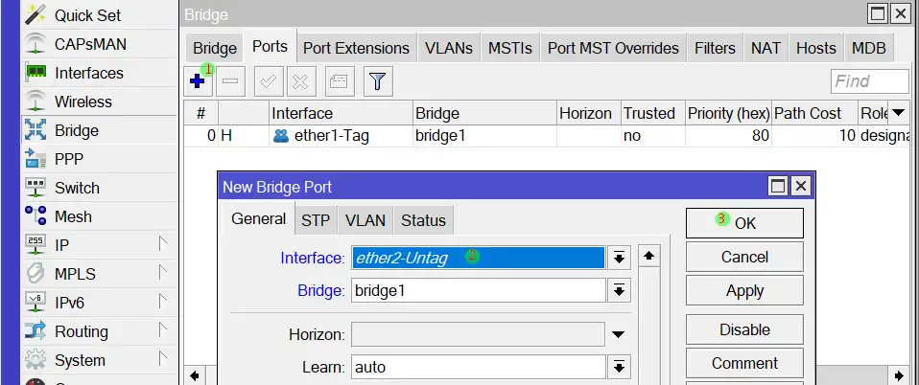Image resolution: width=919 pixels, height=385 pixels.
Task: Click the filter funnel icon in toolbar
Action: pyautogui.click(x=378, y=81)
